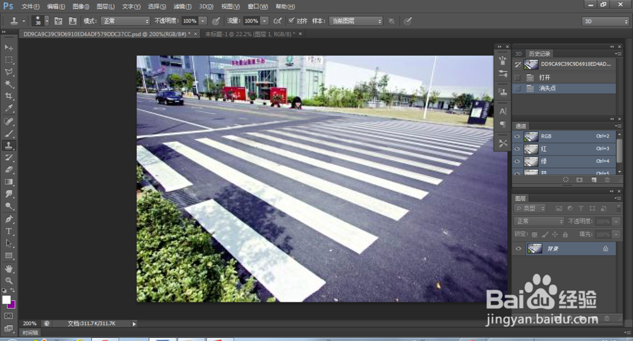Hide the RGB channel visibility eye
The height and width of the screenshot is (341, 633).
[517, 137]
